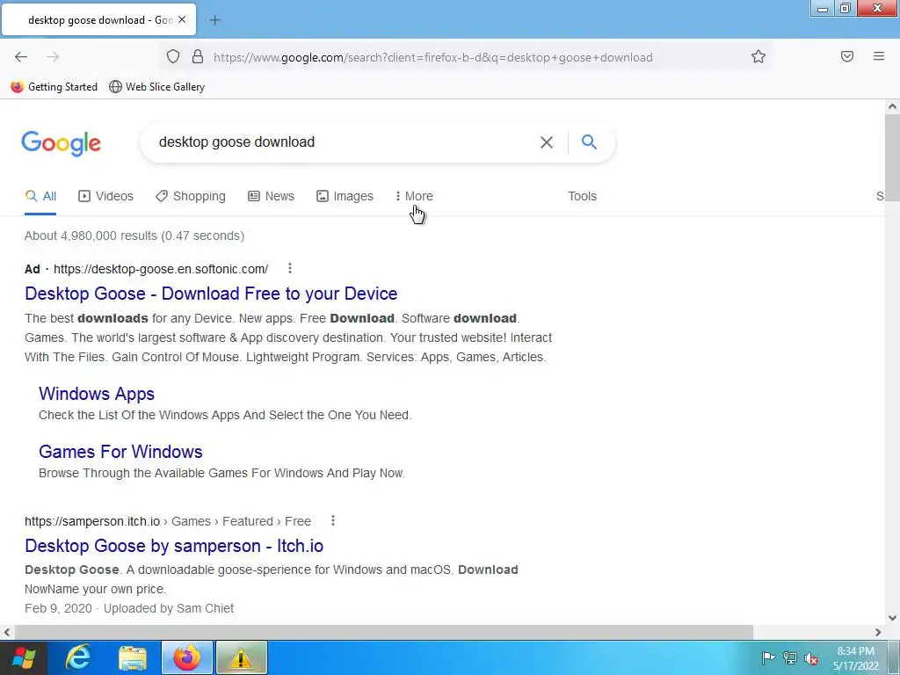
Task: Close the desktop goose download tab
Action: (182, 19)
